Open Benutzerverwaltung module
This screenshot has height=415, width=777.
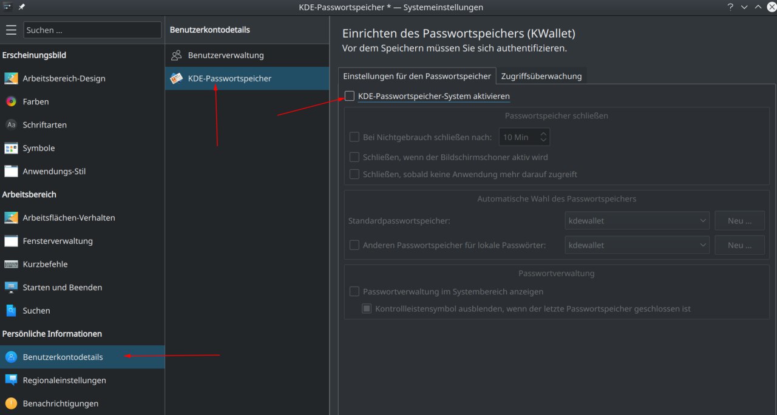pos(247,55)
